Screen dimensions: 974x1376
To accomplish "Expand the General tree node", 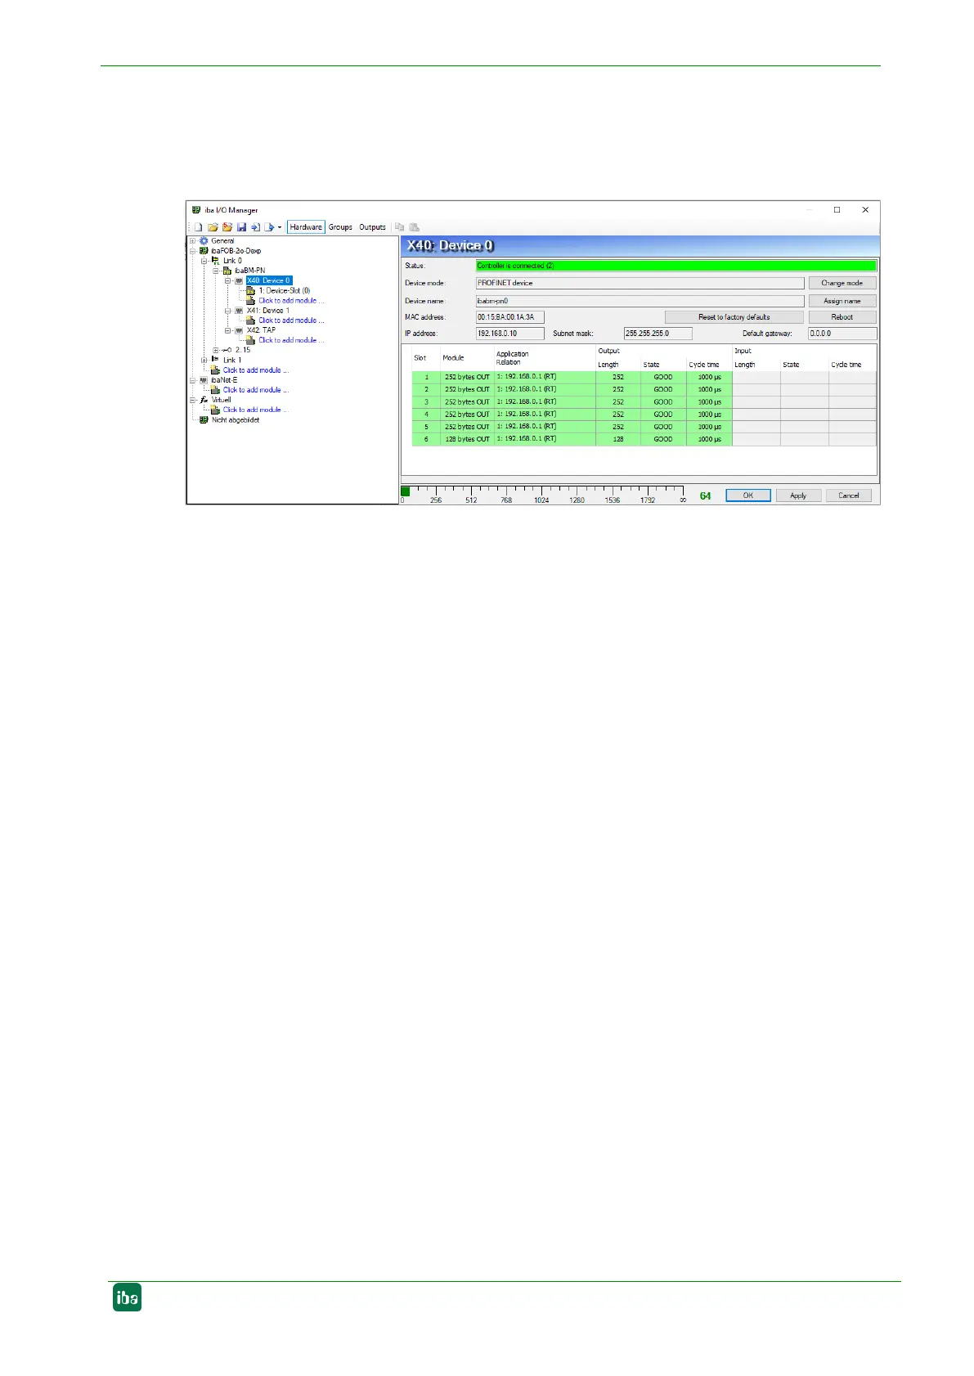I will (x=193, y=241).
